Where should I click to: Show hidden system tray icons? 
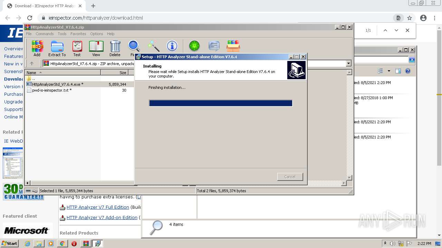385,244
